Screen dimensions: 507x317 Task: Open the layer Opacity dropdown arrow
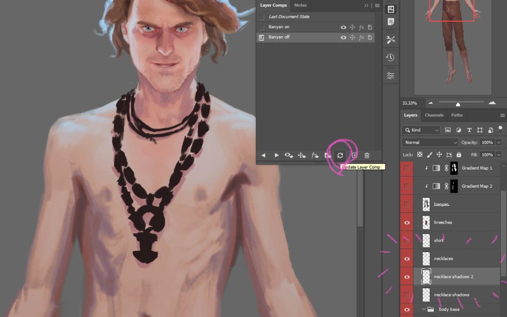coord(499,142)
